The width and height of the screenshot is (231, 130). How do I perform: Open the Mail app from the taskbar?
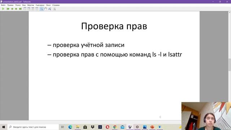(x=122, y=127)
